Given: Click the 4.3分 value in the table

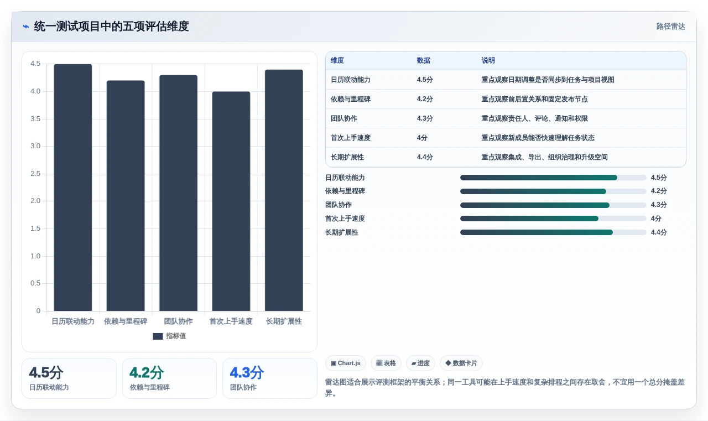Looking at the screenshot, I should (x=425, y=119).
